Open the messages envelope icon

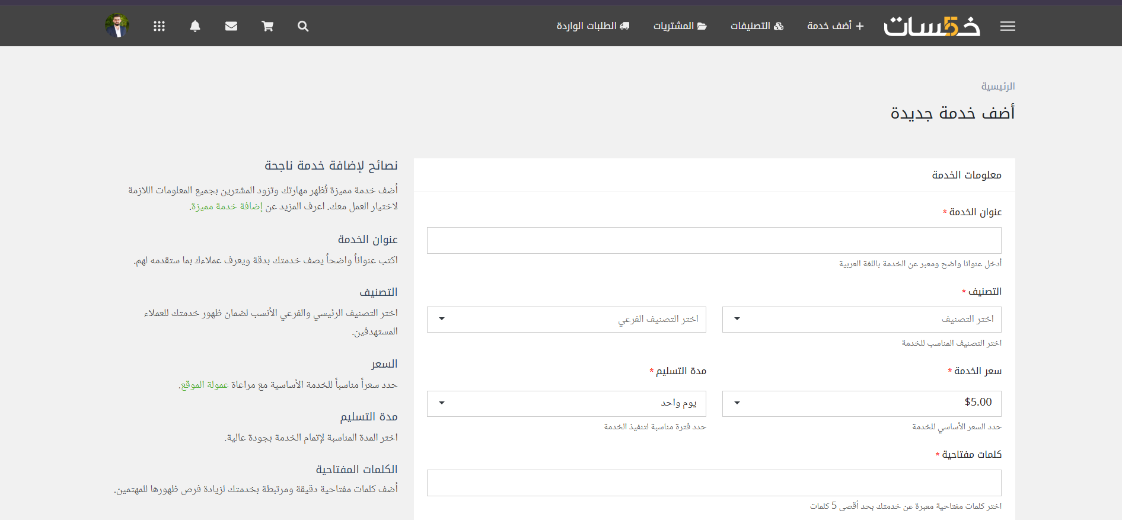[231, 26]
